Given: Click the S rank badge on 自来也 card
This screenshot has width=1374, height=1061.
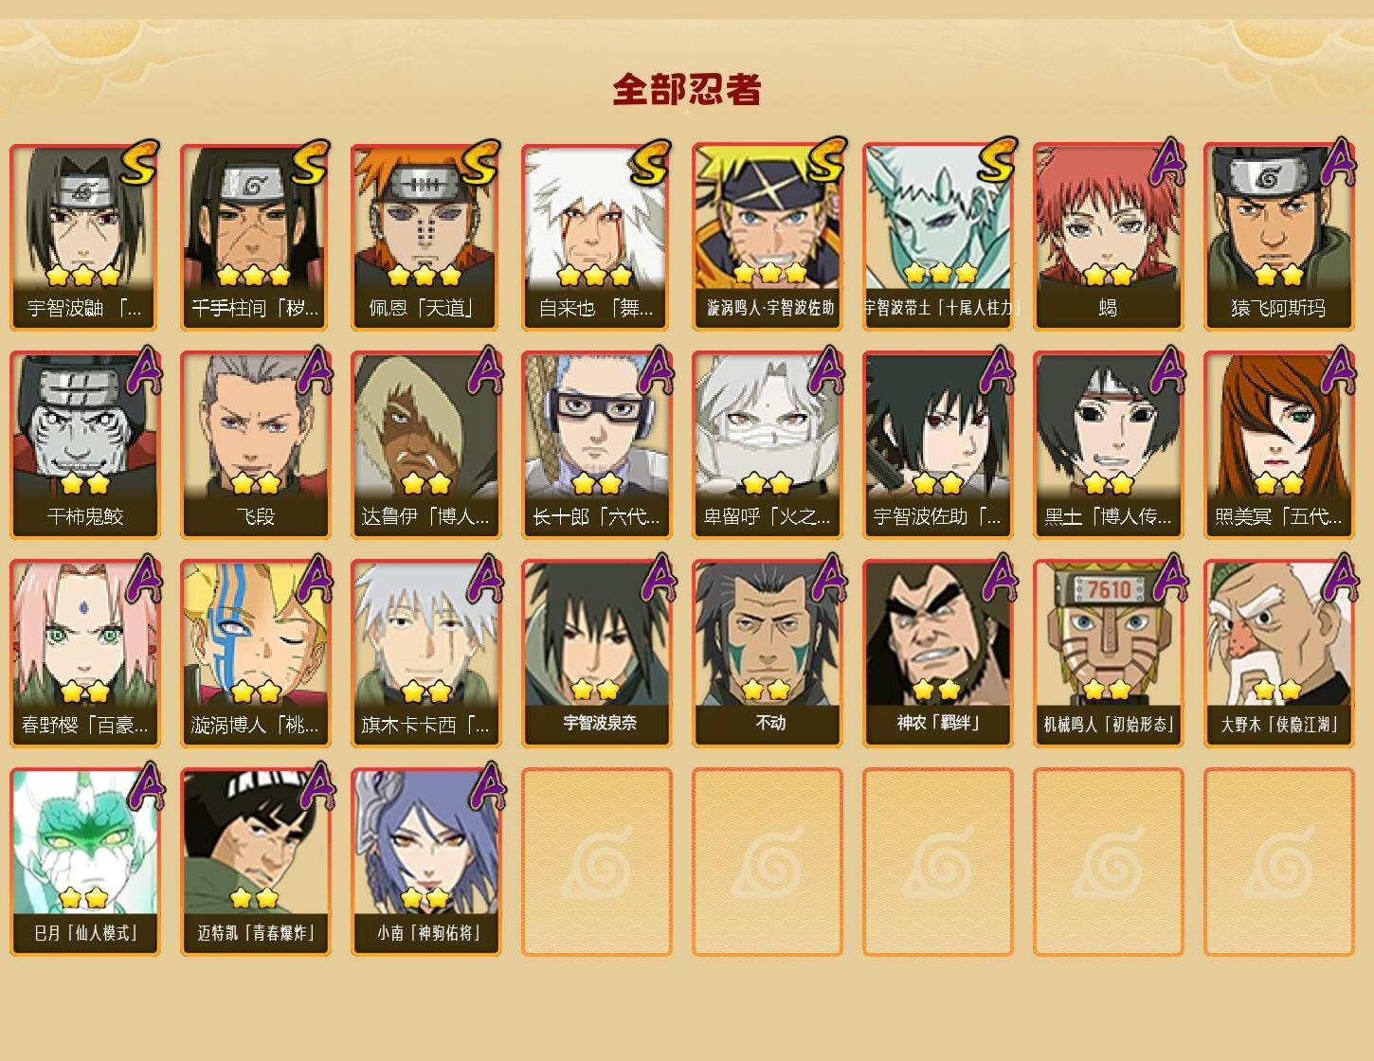Looking at the screenshot, I should click(x=652, y=162).
